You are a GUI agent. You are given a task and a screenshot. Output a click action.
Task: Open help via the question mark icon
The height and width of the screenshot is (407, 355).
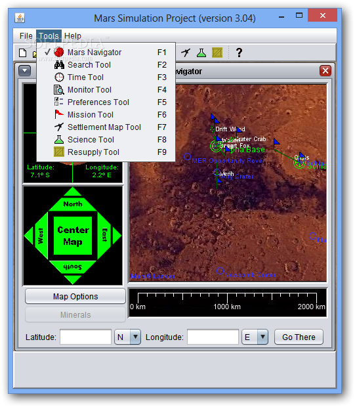click(x=239, y=53)
